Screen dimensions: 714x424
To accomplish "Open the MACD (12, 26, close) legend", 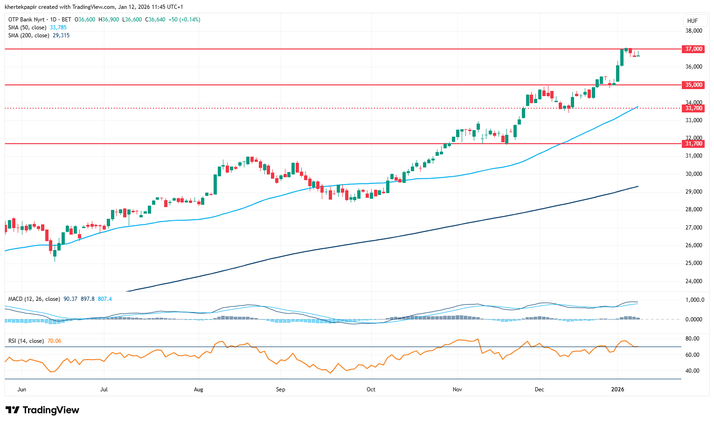I will [x=34, y=299].
